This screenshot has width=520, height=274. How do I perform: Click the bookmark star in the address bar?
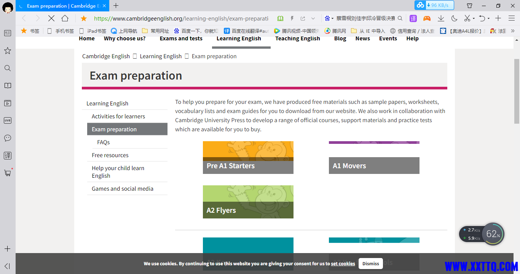[x=84, y=18]
